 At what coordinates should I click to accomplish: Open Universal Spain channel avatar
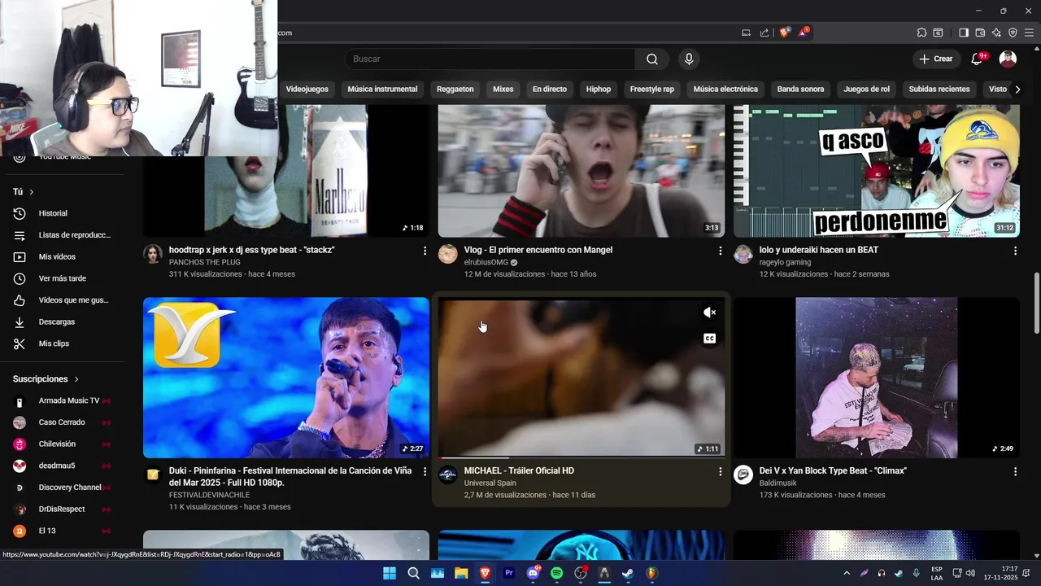(x=448, y=474)
